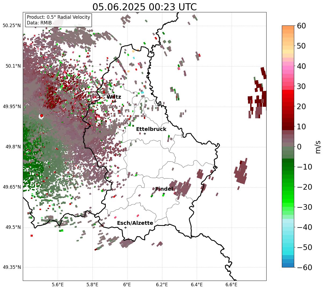Image resolution: width=324 pixels, height=290 pixels.
Task: Click the Ettelbruck location cross marker
Action: (145, 134)
